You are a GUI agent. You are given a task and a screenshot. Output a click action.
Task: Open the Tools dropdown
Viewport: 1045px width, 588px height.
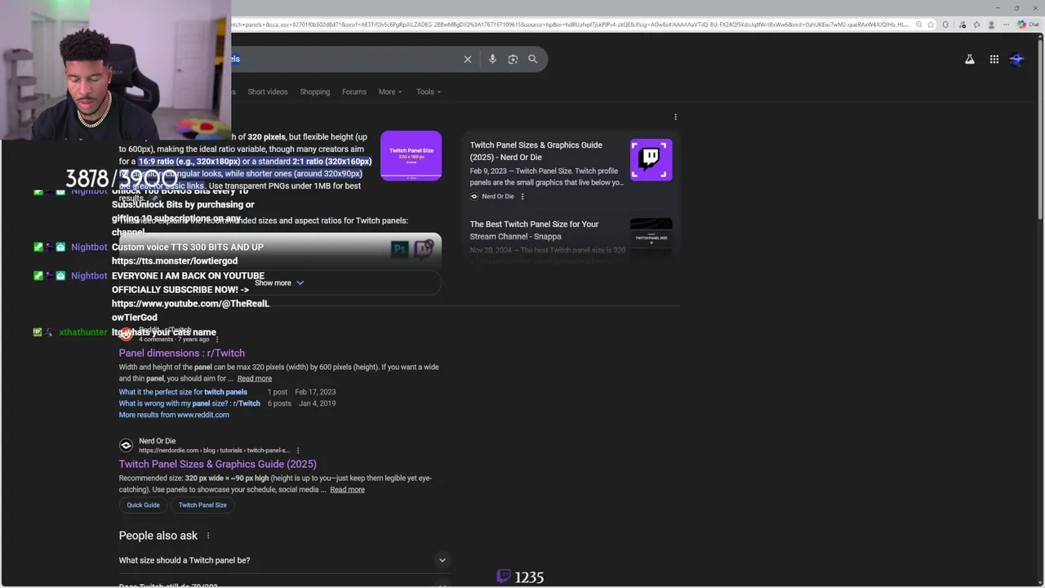pyautogui.click(x=429, y=91)
